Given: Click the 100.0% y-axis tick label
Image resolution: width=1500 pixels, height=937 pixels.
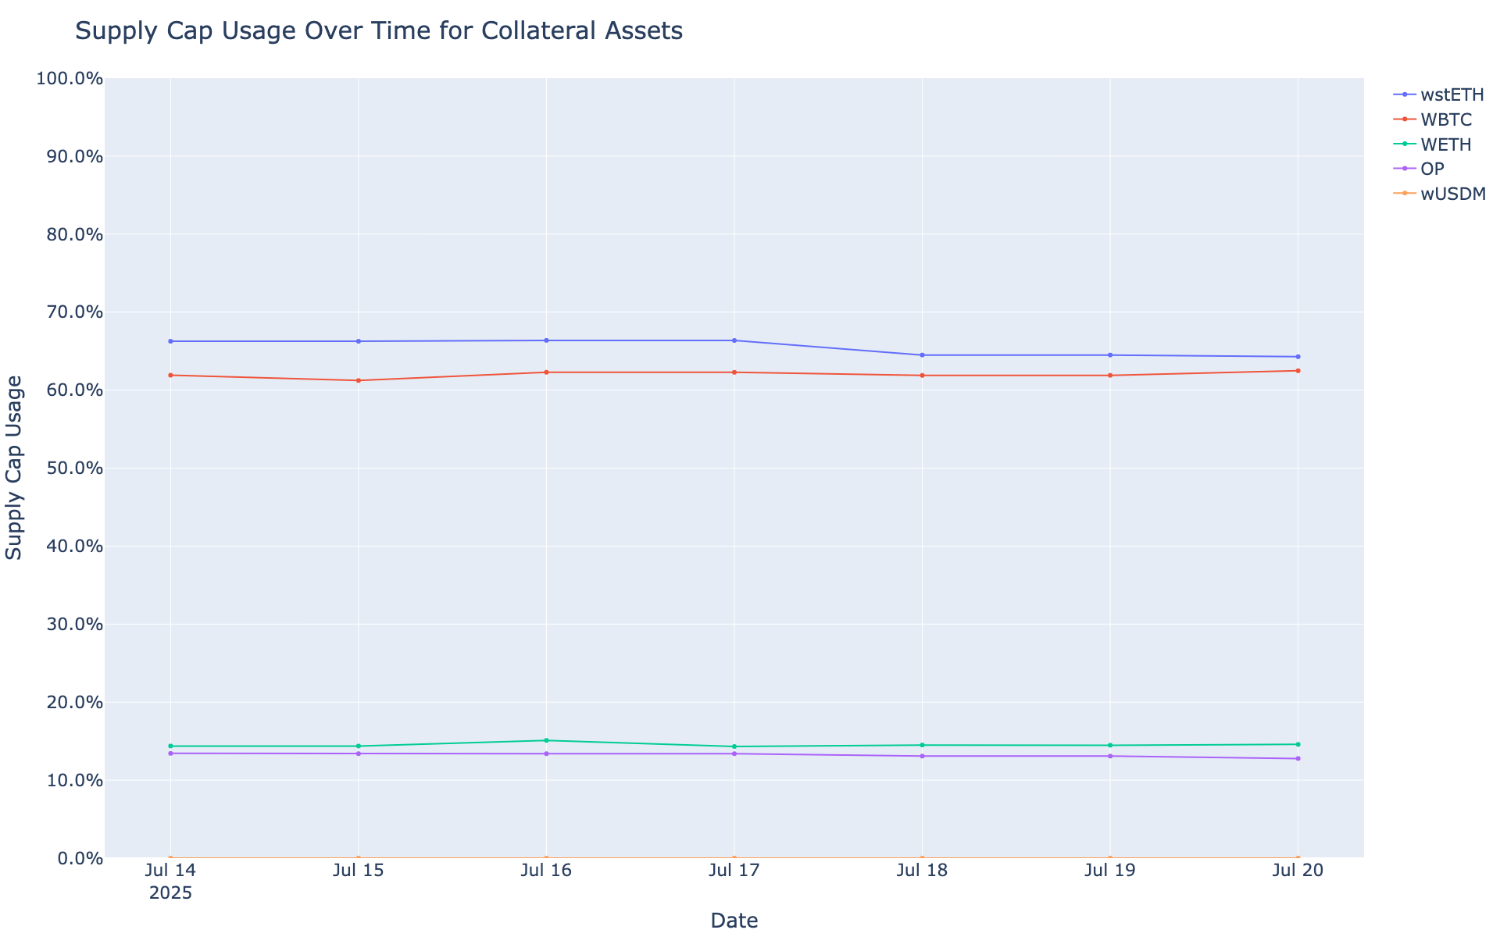Looking at the screenshot, I should 70,79.
